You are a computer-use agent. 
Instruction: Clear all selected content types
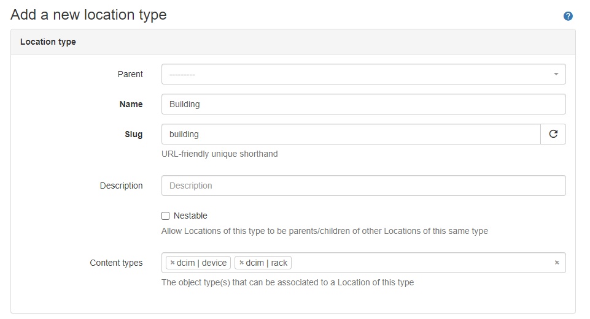point(557,263)
